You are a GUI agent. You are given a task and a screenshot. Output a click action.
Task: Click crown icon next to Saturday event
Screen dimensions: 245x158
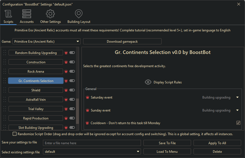(x=88, y=97)
